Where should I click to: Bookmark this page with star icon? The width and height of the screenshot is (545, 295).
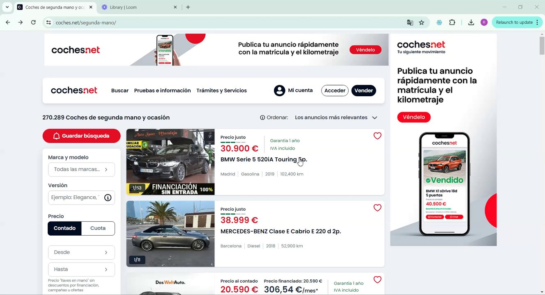pos(421,23)
